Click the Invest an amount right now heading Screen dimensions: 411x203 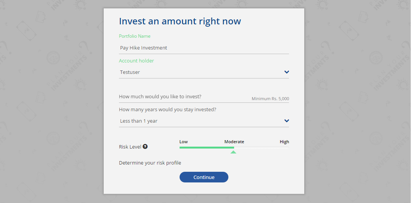180,21
